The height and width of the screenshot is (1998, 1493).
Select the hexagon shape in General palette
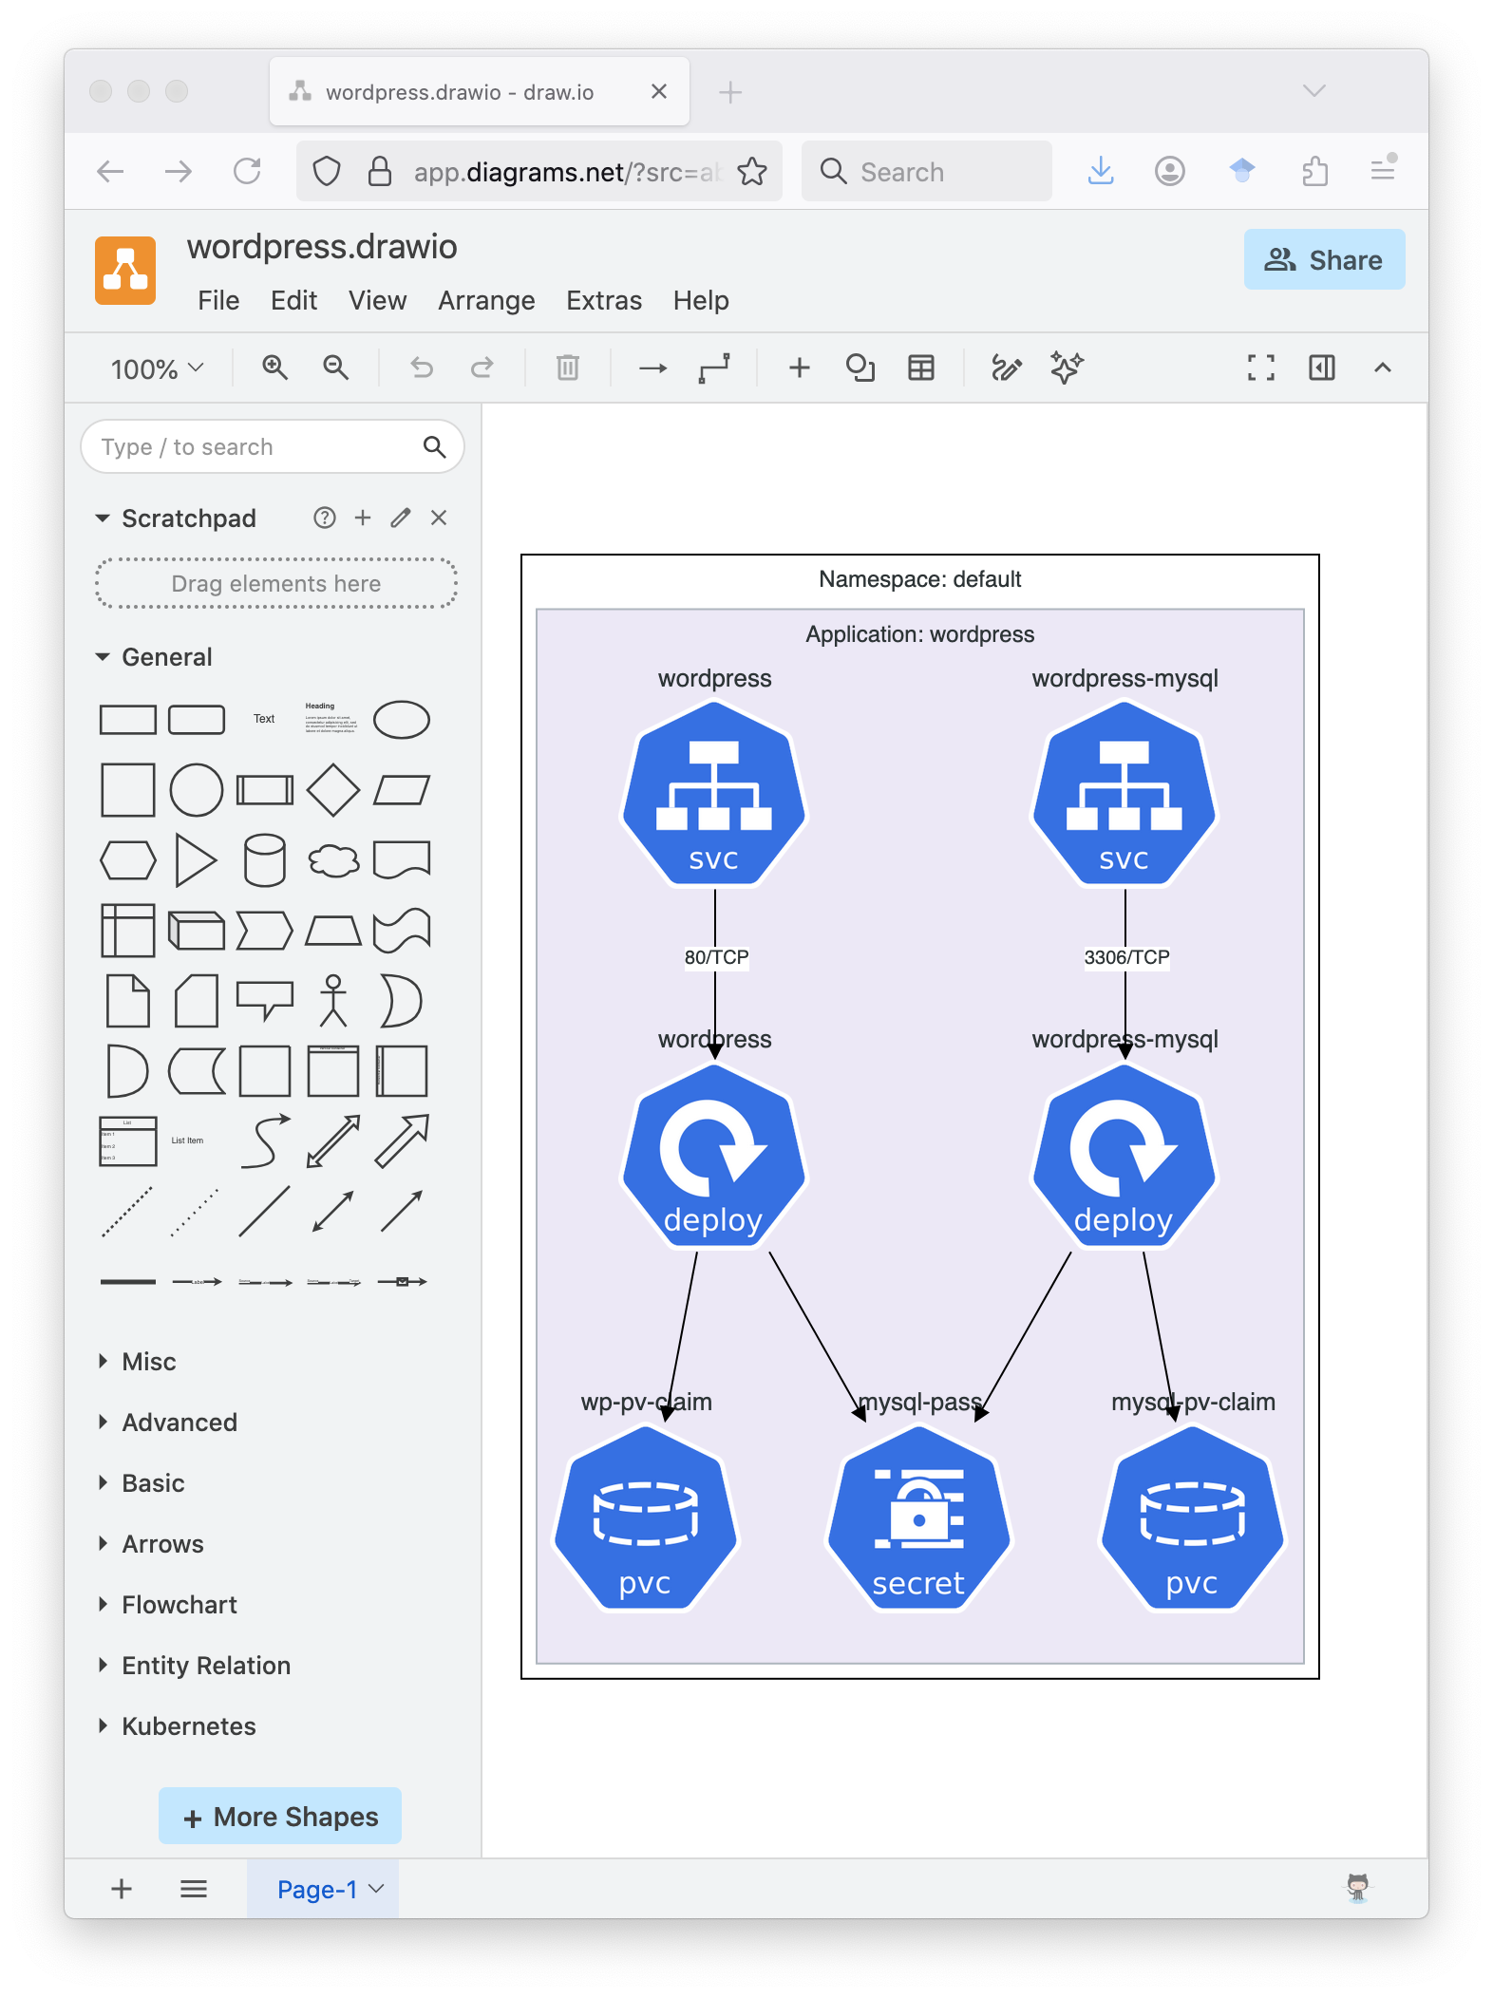128,860
